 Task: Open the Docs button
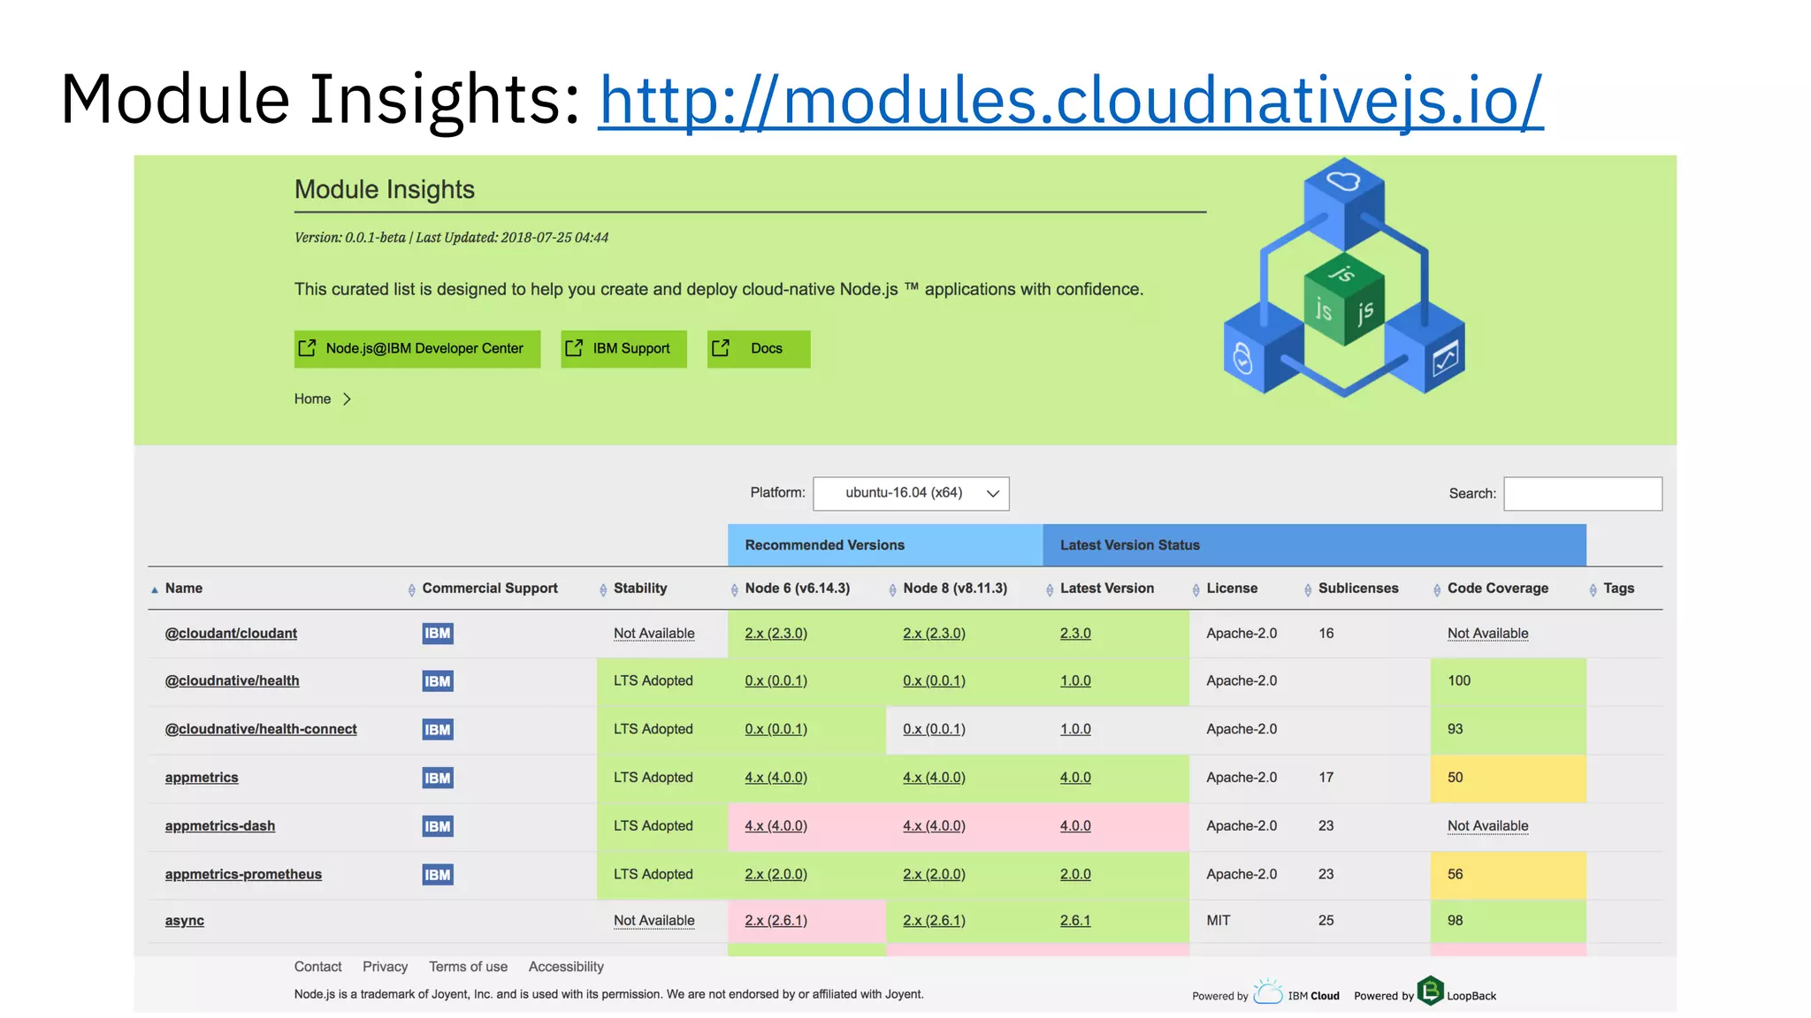(x=759, y=349)
